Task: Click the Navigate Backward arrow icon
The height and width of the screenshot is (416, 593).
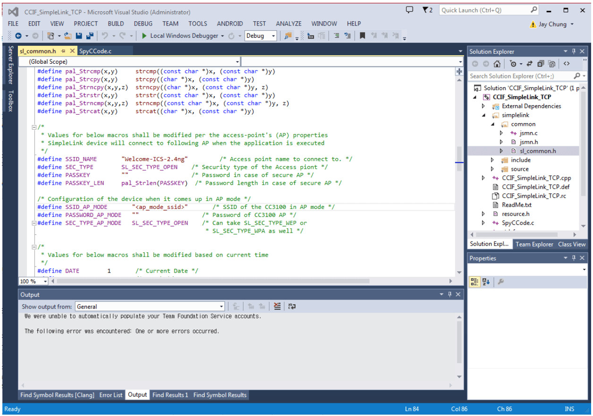Action: 18,35
